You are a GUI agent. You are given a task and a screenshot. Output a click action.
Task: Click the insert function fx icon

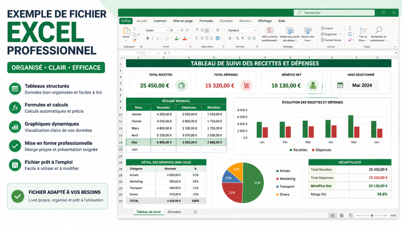[x=165, y=53]
